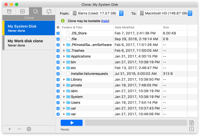This screenshot has width=200, height=136.
Task: Open the Archive tab icon
Action: point(9,11)
